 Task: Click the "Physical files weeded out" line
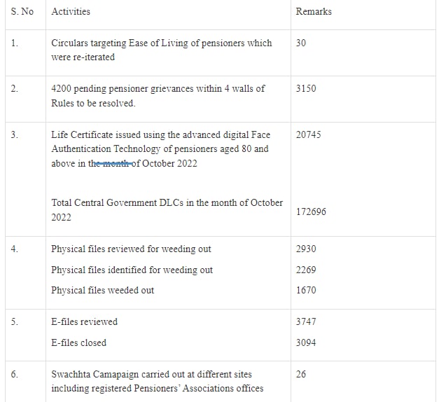click(x=103, y=291)
